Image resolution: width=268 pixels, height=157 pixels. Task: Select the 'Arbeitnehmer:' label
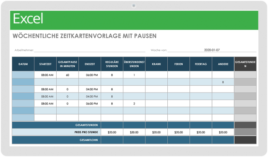pyautogui.click(x=24, y=50)
